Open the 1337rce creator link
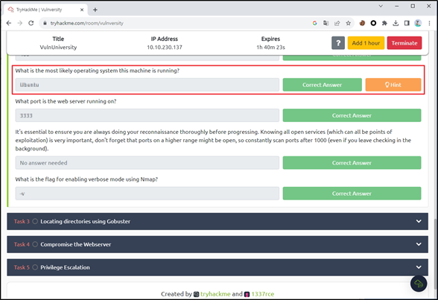This screenshot has width=438, height=300. pyautogui.click(x=262, y=294)
